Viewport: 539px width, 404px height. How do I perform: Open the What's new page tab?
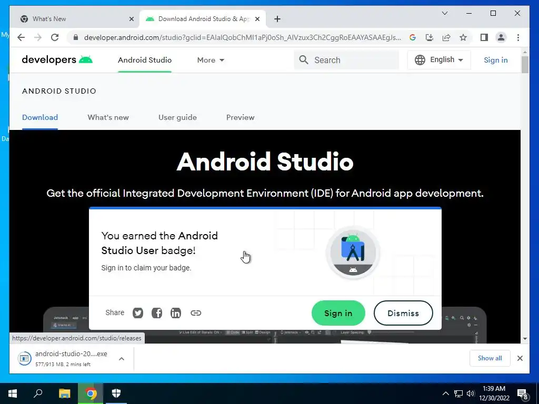coord(108,117)
